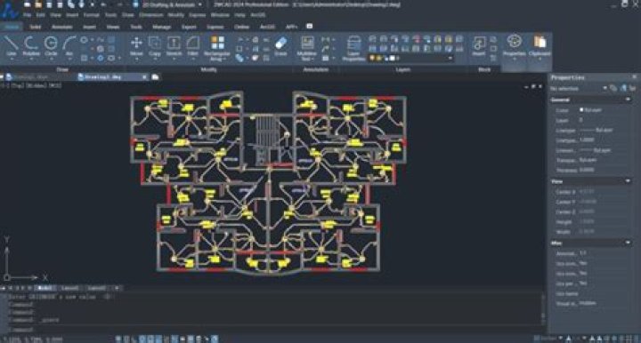Activate the Stretch tool
The width and height of the screenshot is (641, 343).
(174, 46)
